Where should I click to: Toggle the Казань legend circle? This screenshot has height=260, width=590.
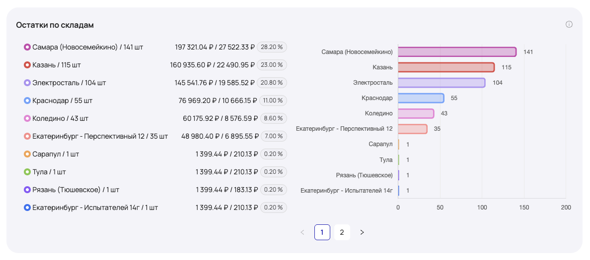pyautogui.click(x=27, y=65)
